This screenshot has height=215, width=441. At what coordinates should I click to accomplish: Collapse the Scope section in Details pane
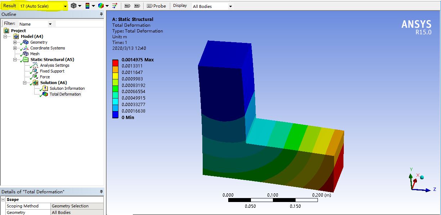point(3,199)
